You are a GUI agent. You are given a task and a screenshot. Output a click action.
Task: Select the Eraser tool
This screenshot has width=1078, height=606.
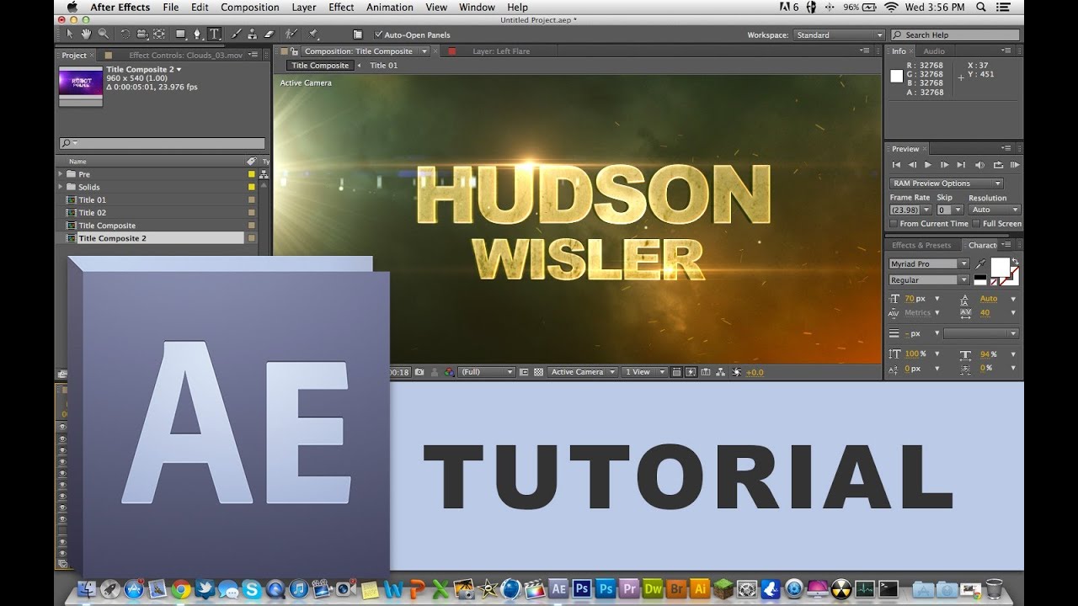[x=269, y=35]
